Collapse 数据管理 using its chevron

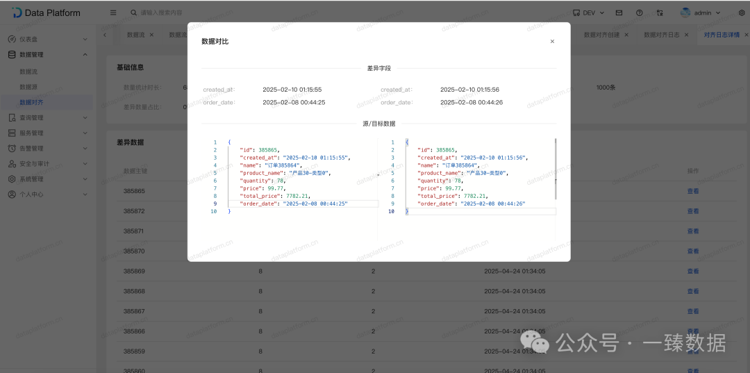[x=85, y=54]
